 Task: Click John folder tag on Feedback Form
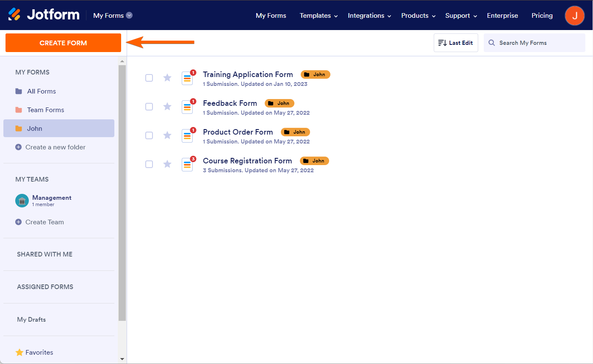point(280,103)
